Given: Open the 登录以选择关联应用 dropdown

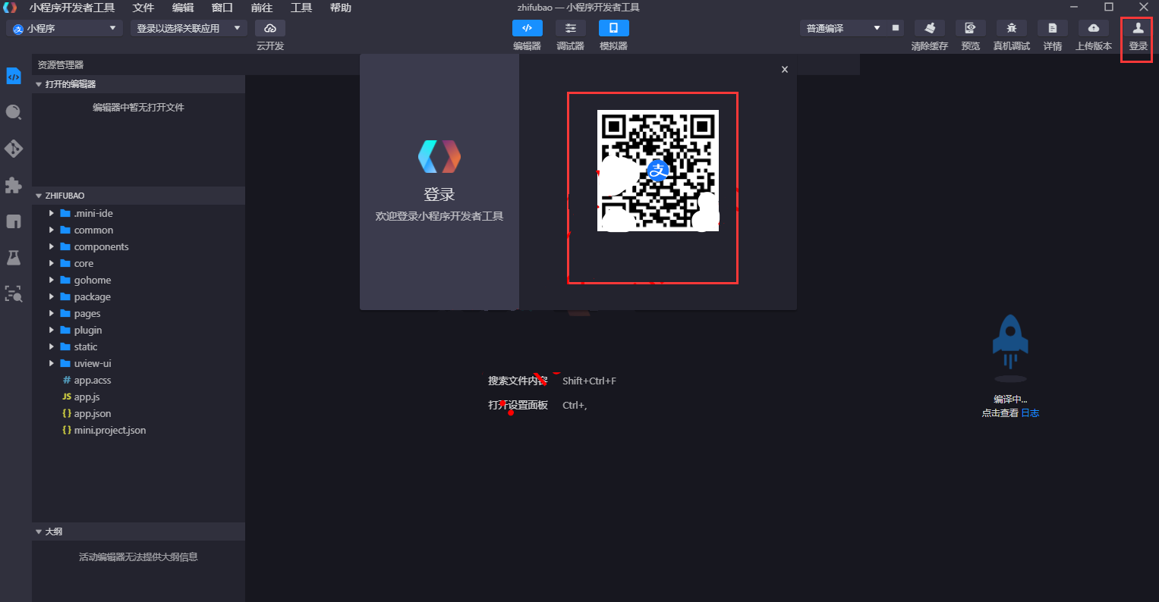Looking at the screenshot, I should click(x=189, y=28).
